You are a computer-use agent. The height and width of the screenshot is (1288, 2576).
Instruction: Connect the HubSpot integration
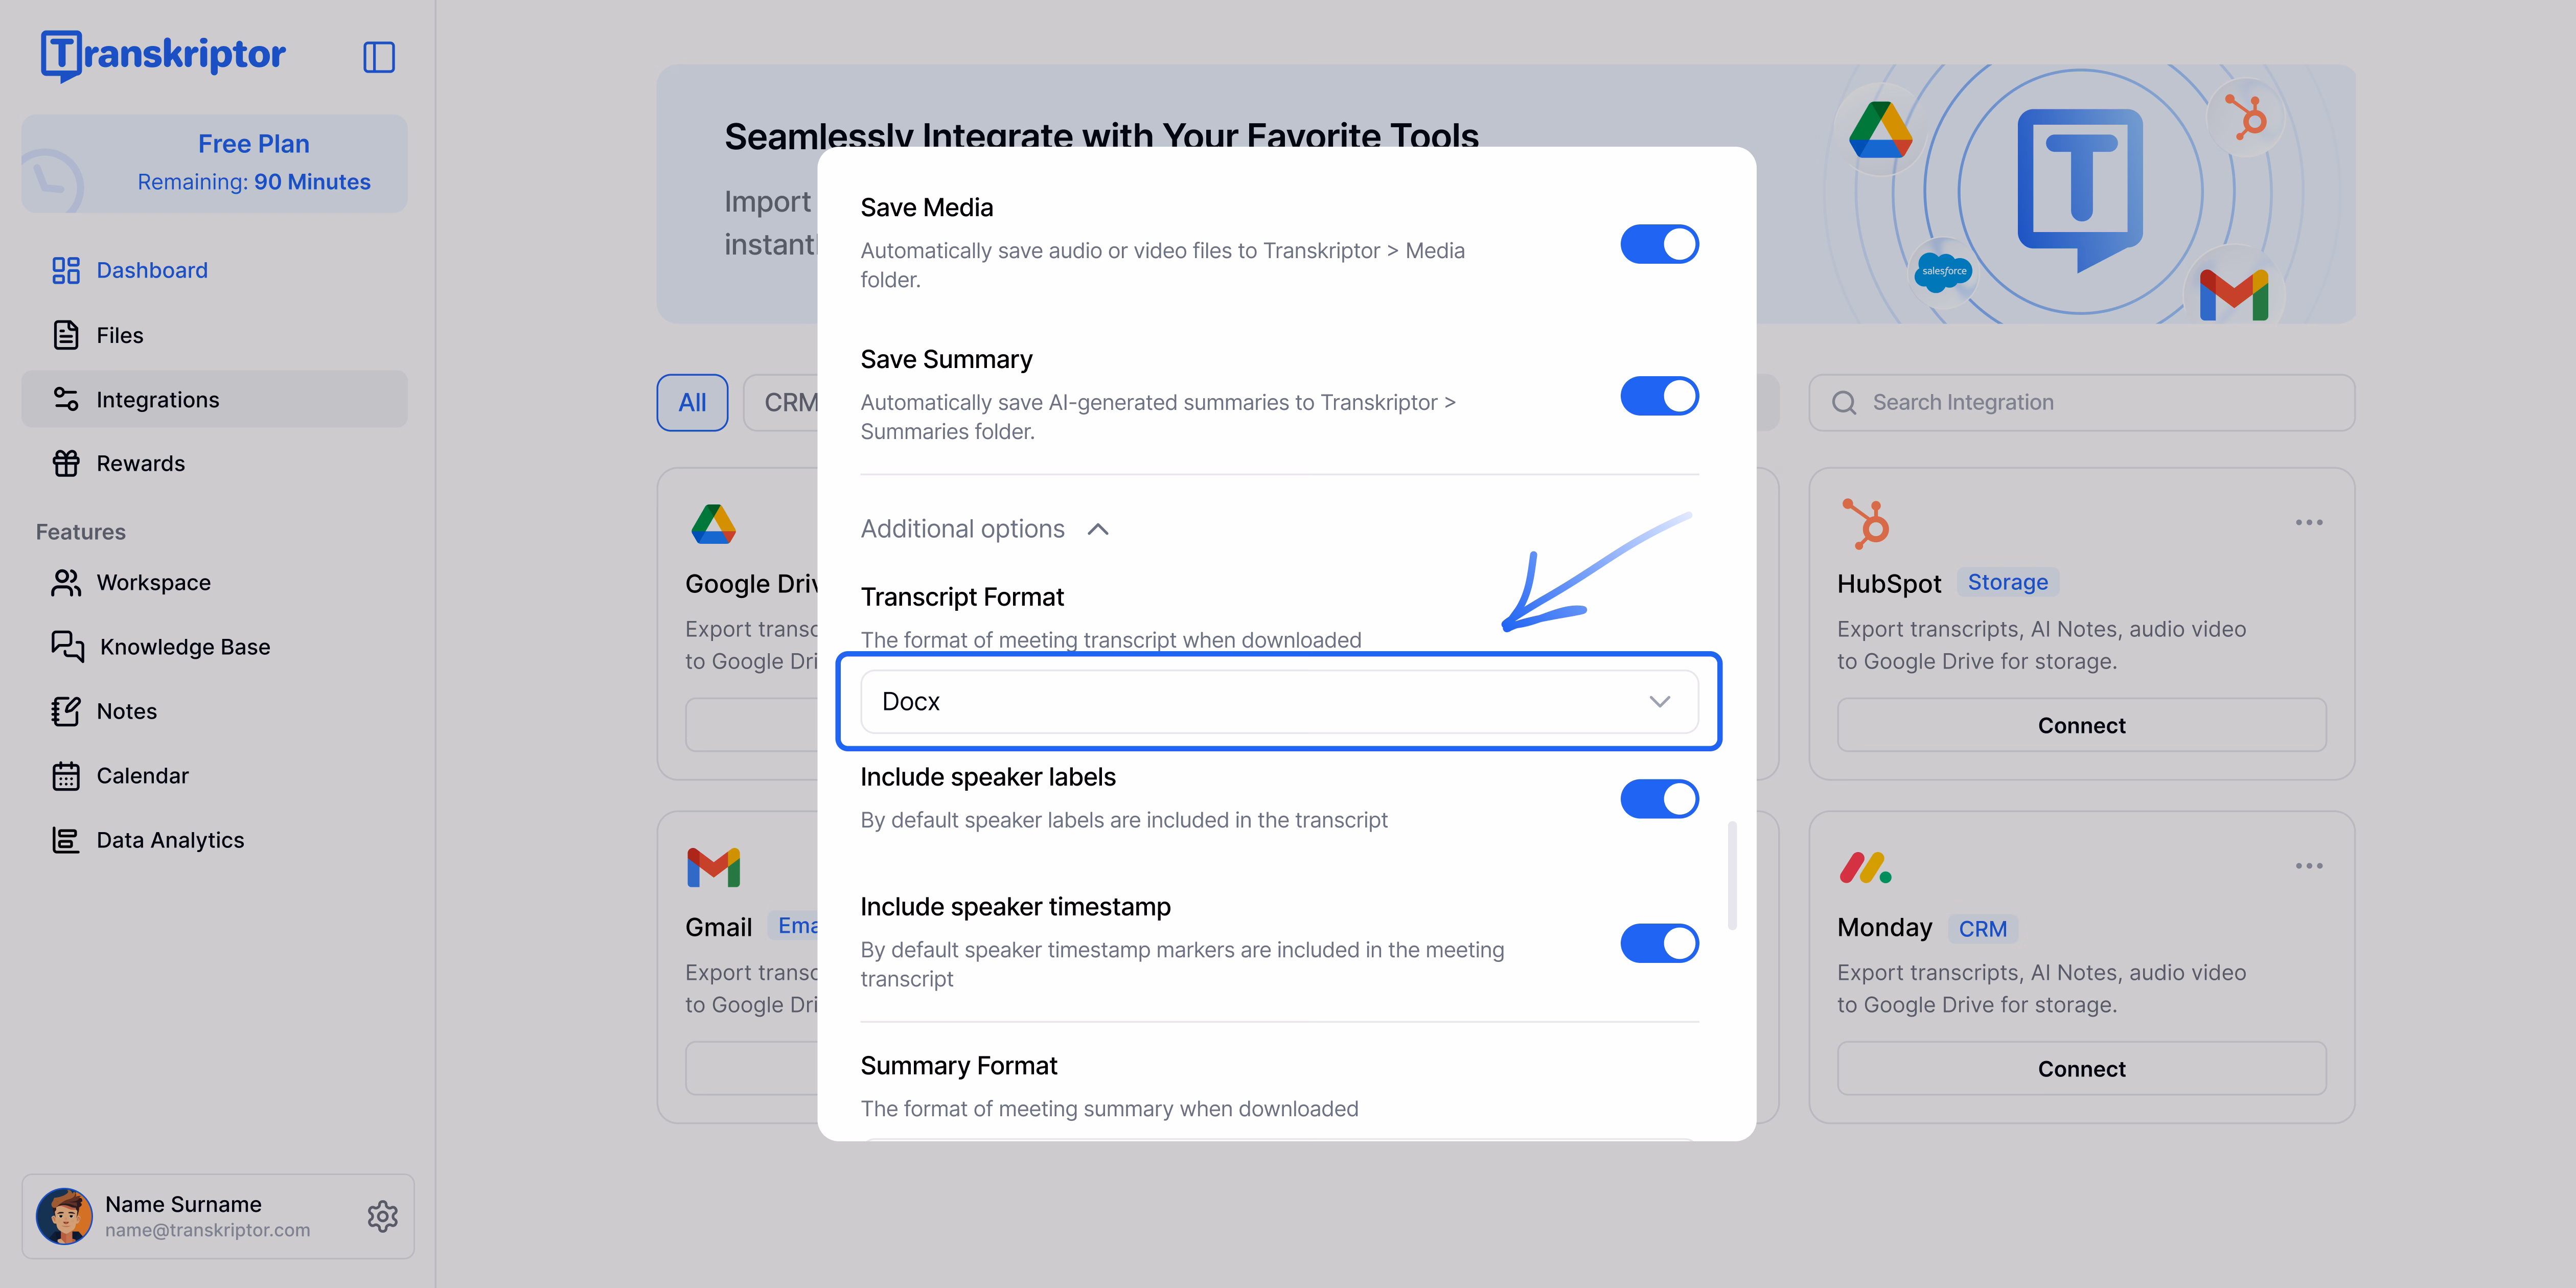tap(2081, 725)
